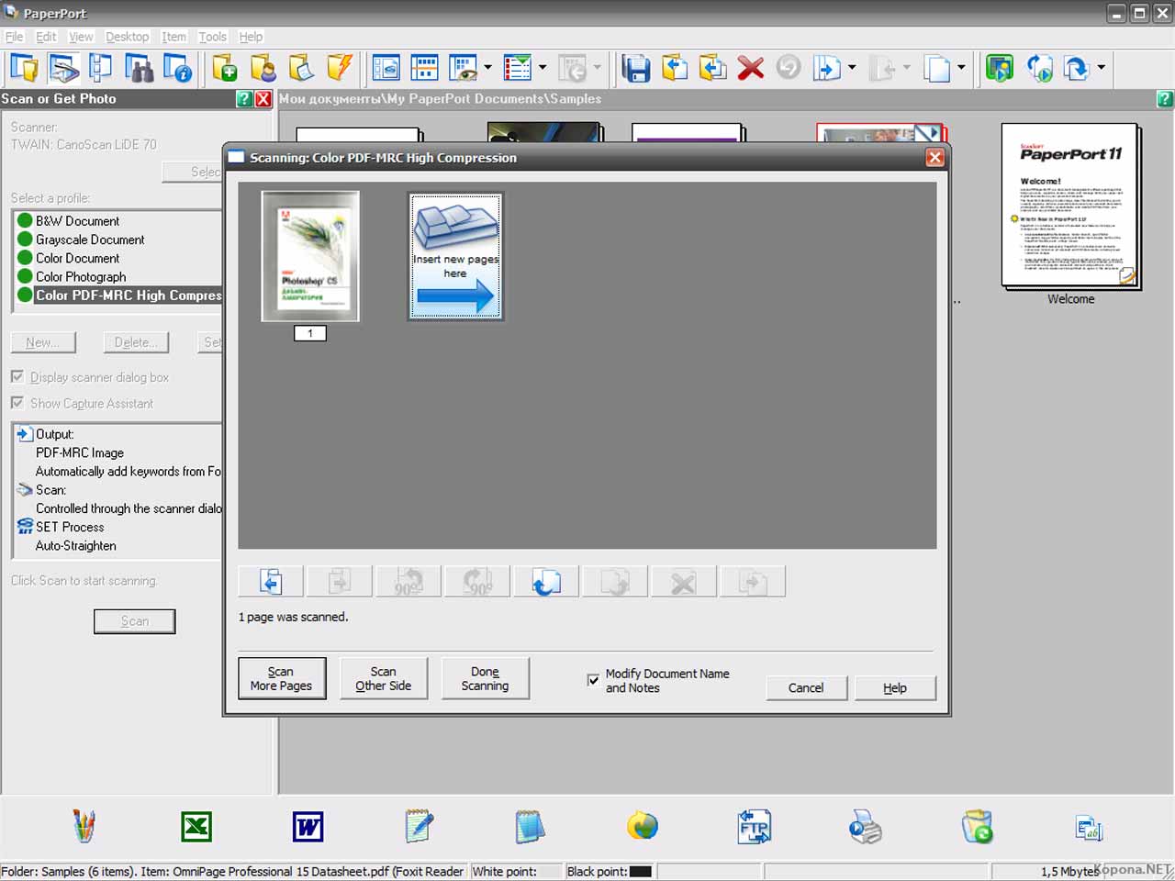Screen dimensions: 1175x881
Task: Select Color Document scan profile
Action: [78, 258]
